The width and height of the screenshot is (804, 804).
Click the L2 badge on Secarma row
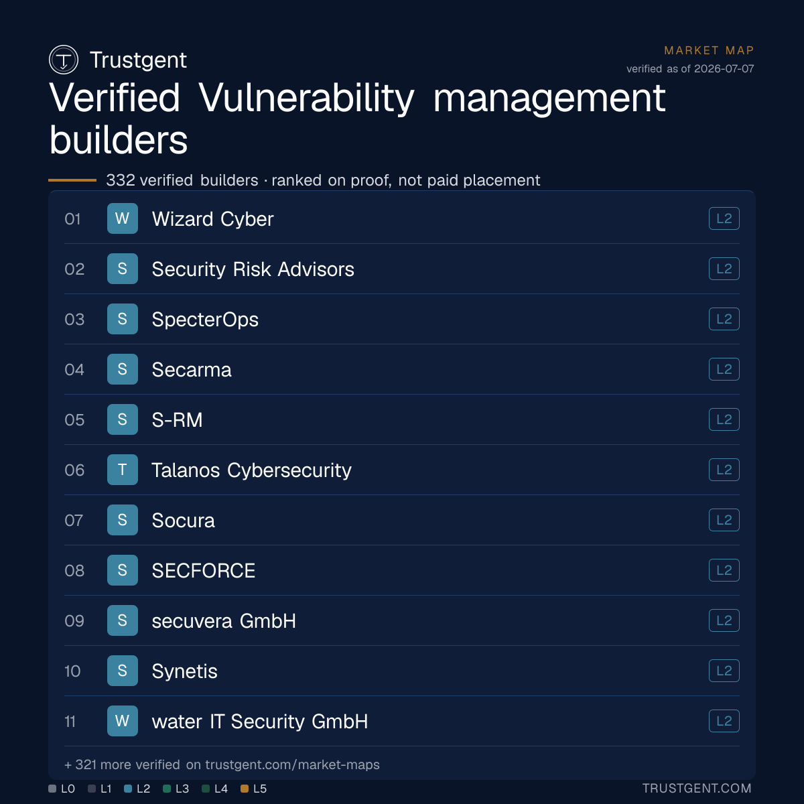coord(724,369)
